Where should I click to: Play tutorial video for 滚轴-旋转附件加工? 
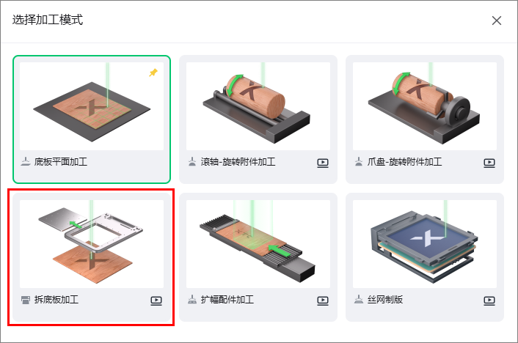323,163
